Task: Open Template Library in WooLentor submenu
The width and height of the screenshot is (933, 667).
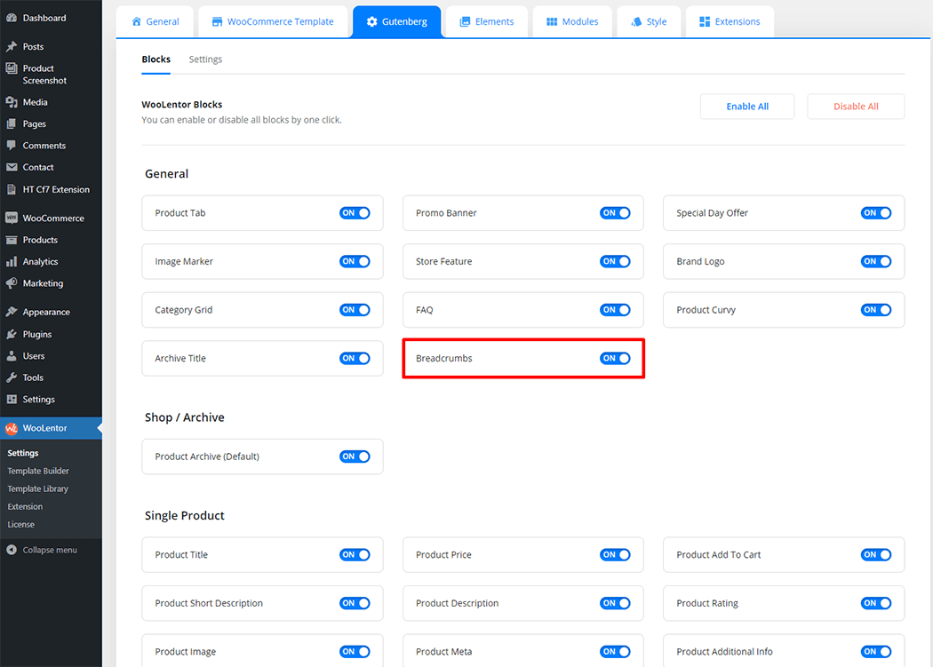Action: (x=37, y=488)
